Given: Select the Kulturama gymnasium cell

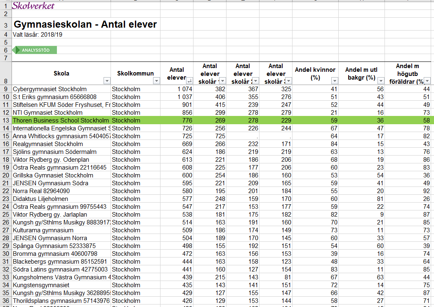Looking at the screenshot, I should [61, 230].
